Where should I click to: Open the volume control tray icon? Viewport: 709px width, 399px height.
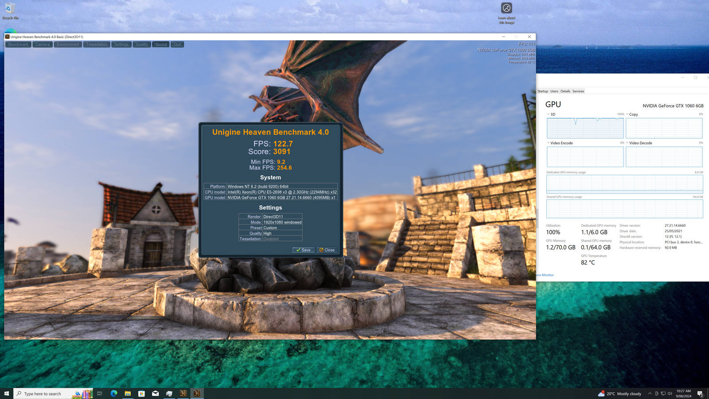670,394
